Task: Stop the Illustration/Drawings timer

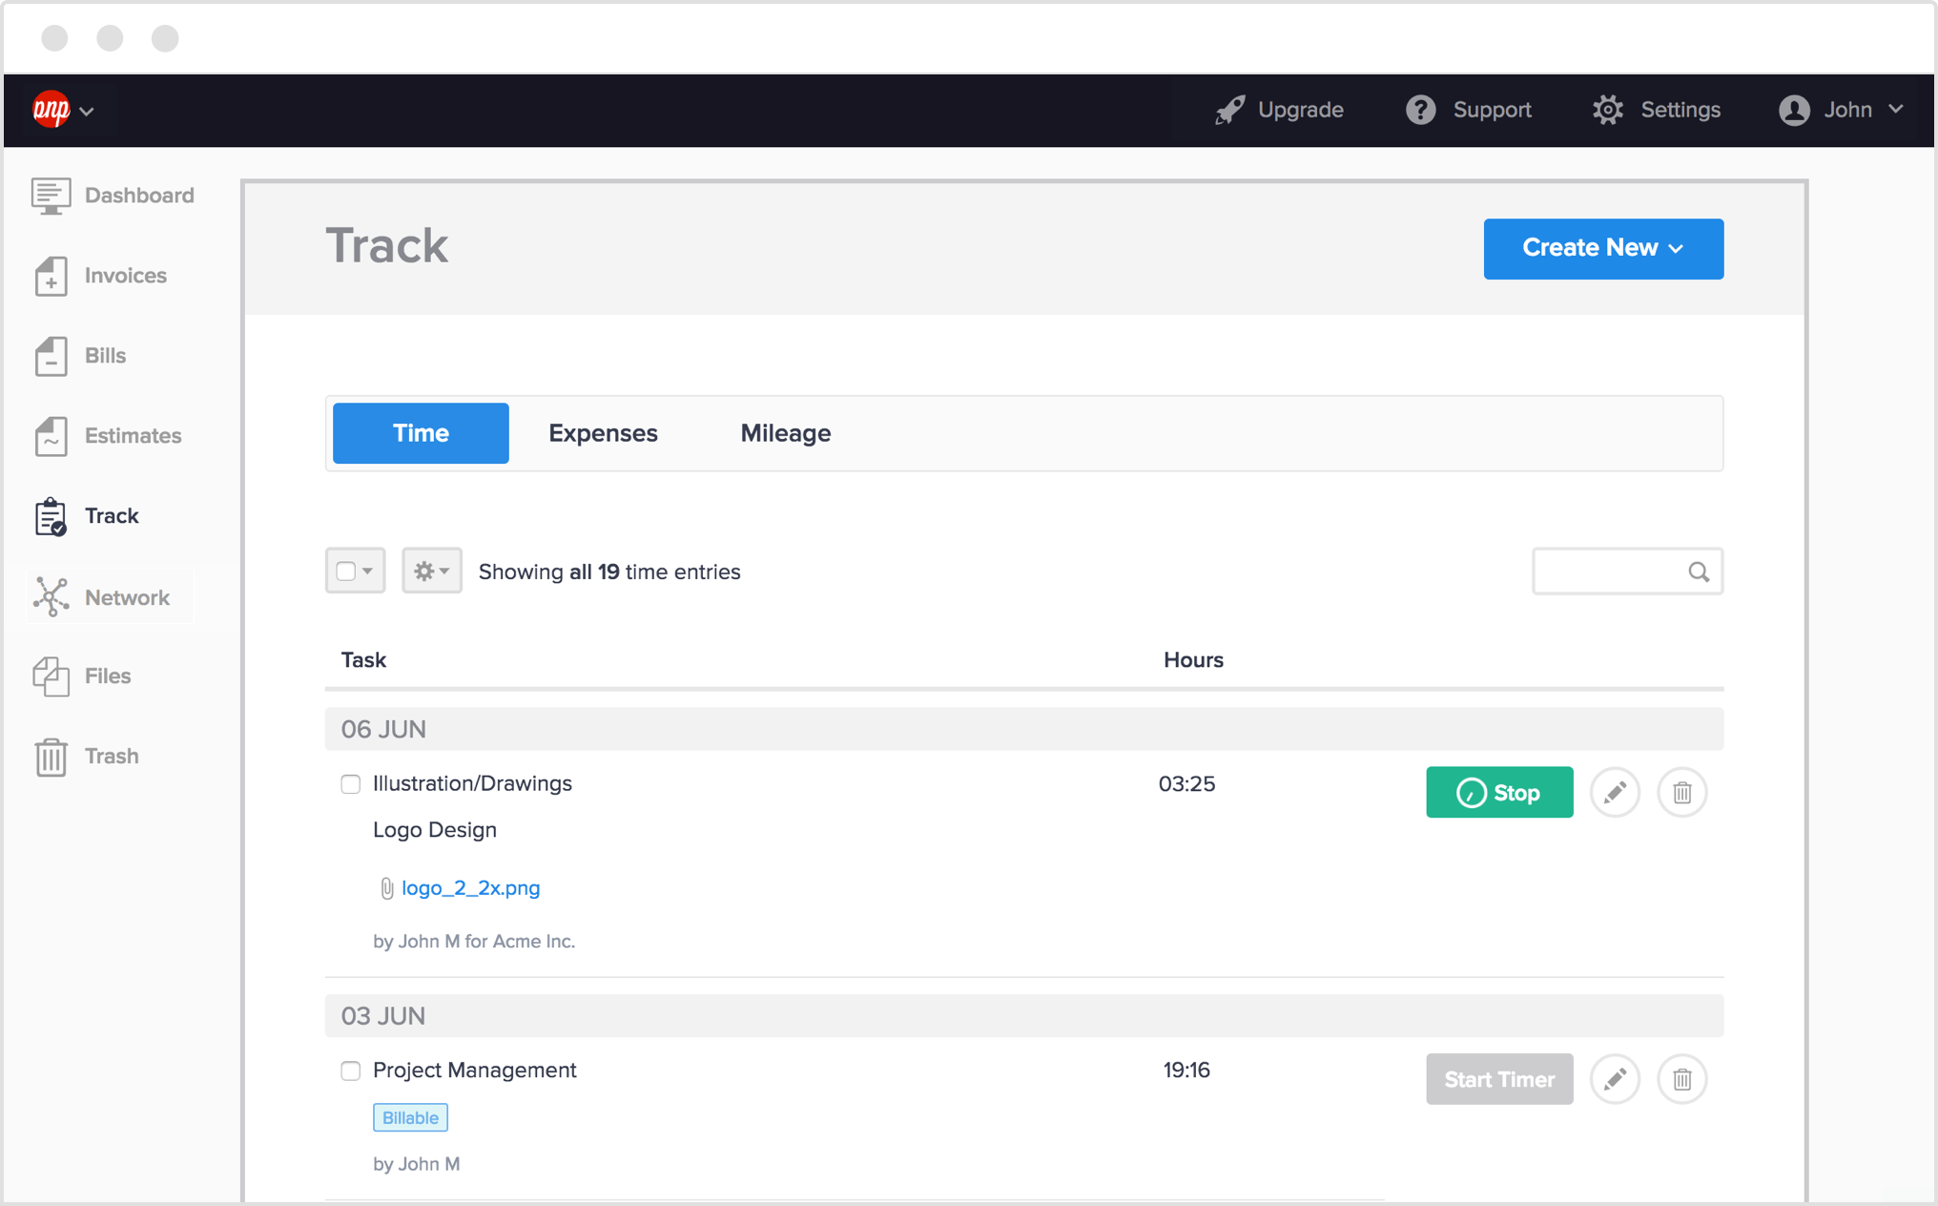Action: (x=1499, y=792)
